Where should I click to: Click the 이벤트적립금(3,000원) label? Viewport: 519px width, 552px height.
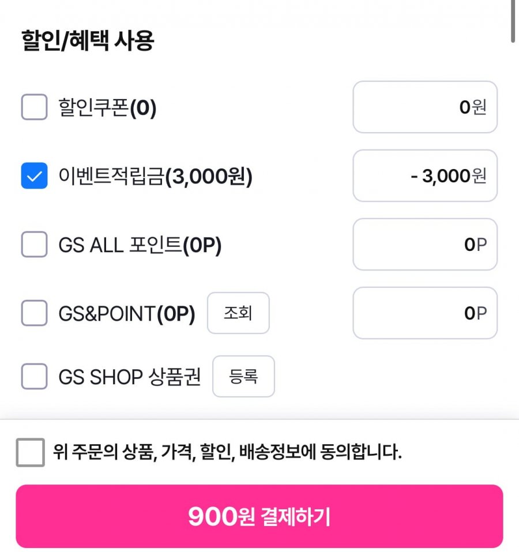(155, 177)
